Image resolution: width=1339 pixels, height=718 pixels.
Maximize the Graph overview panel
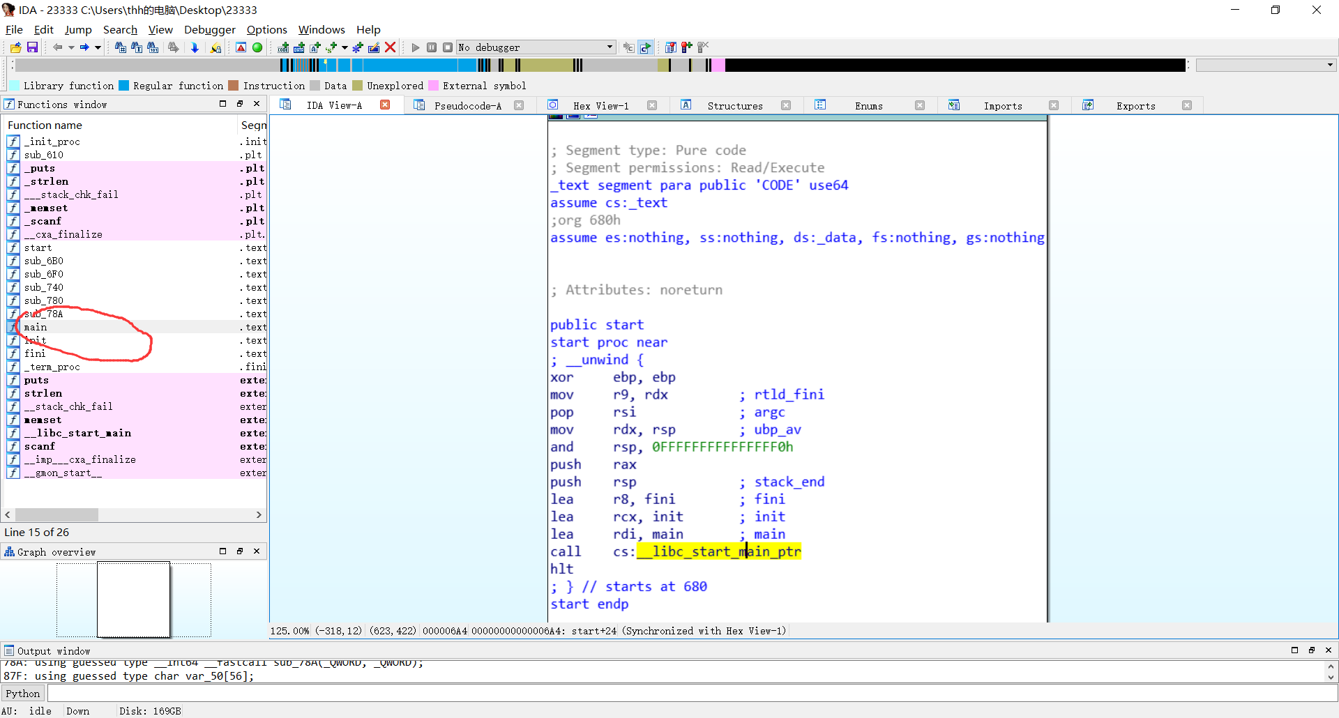223,551
